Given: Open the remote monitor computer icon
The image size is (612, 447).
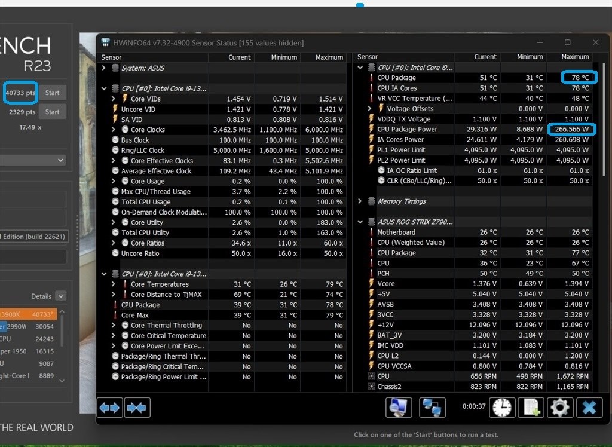Looking at the screenshot, I should (x=399, y=407).
